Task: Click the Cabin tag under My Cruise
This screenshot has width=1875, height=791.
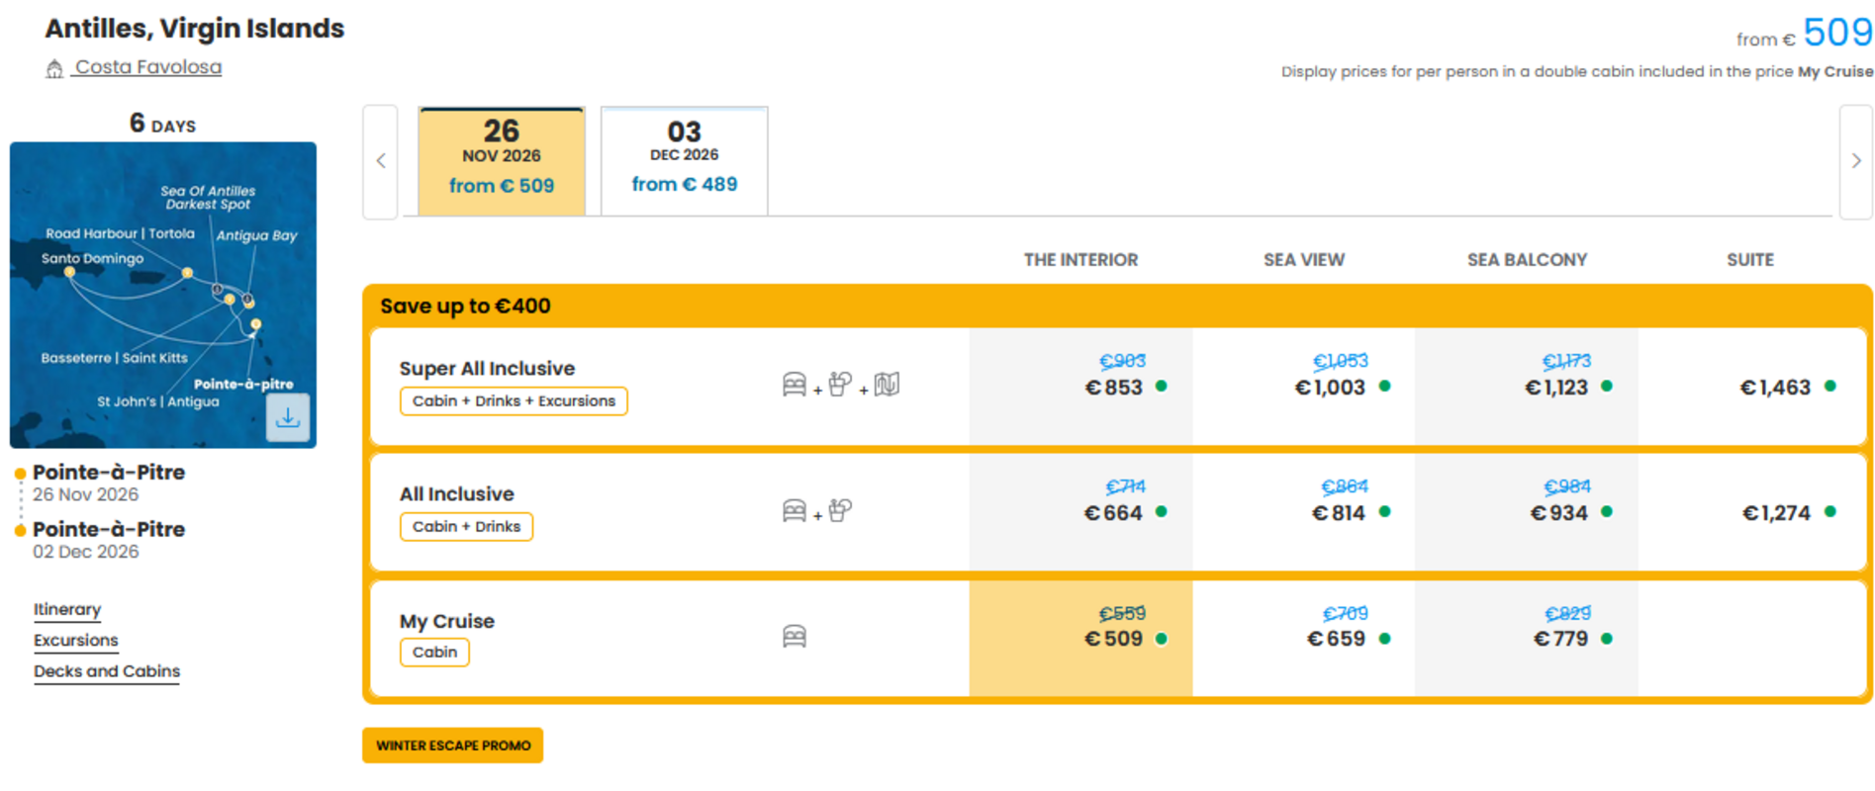Action: click(434, 652)
